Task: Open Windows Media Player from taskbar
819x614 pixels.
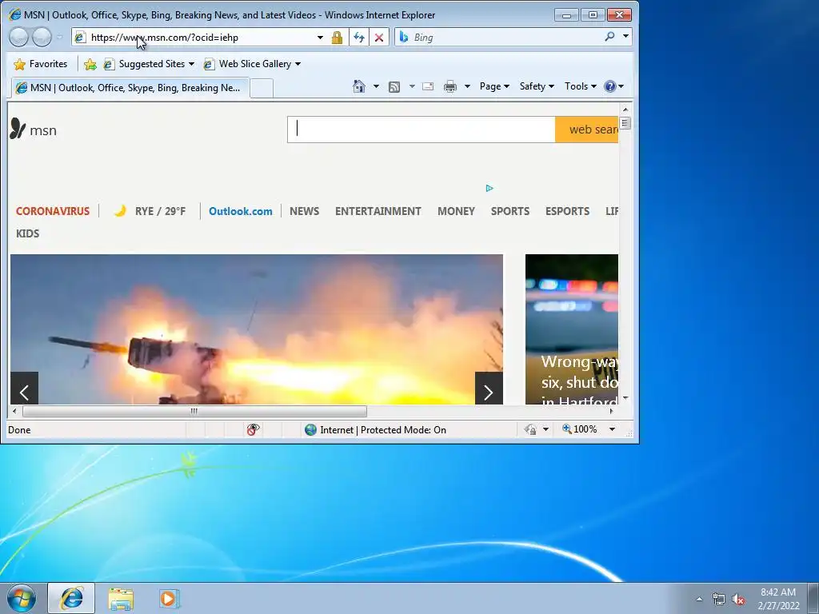Action: click(x=169, y=599)
